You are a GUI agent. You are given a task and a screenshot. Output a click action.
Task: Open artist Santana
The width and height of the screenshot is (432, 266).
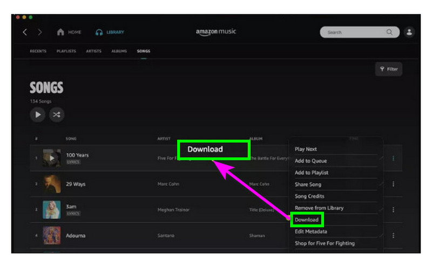coord(166,236)
